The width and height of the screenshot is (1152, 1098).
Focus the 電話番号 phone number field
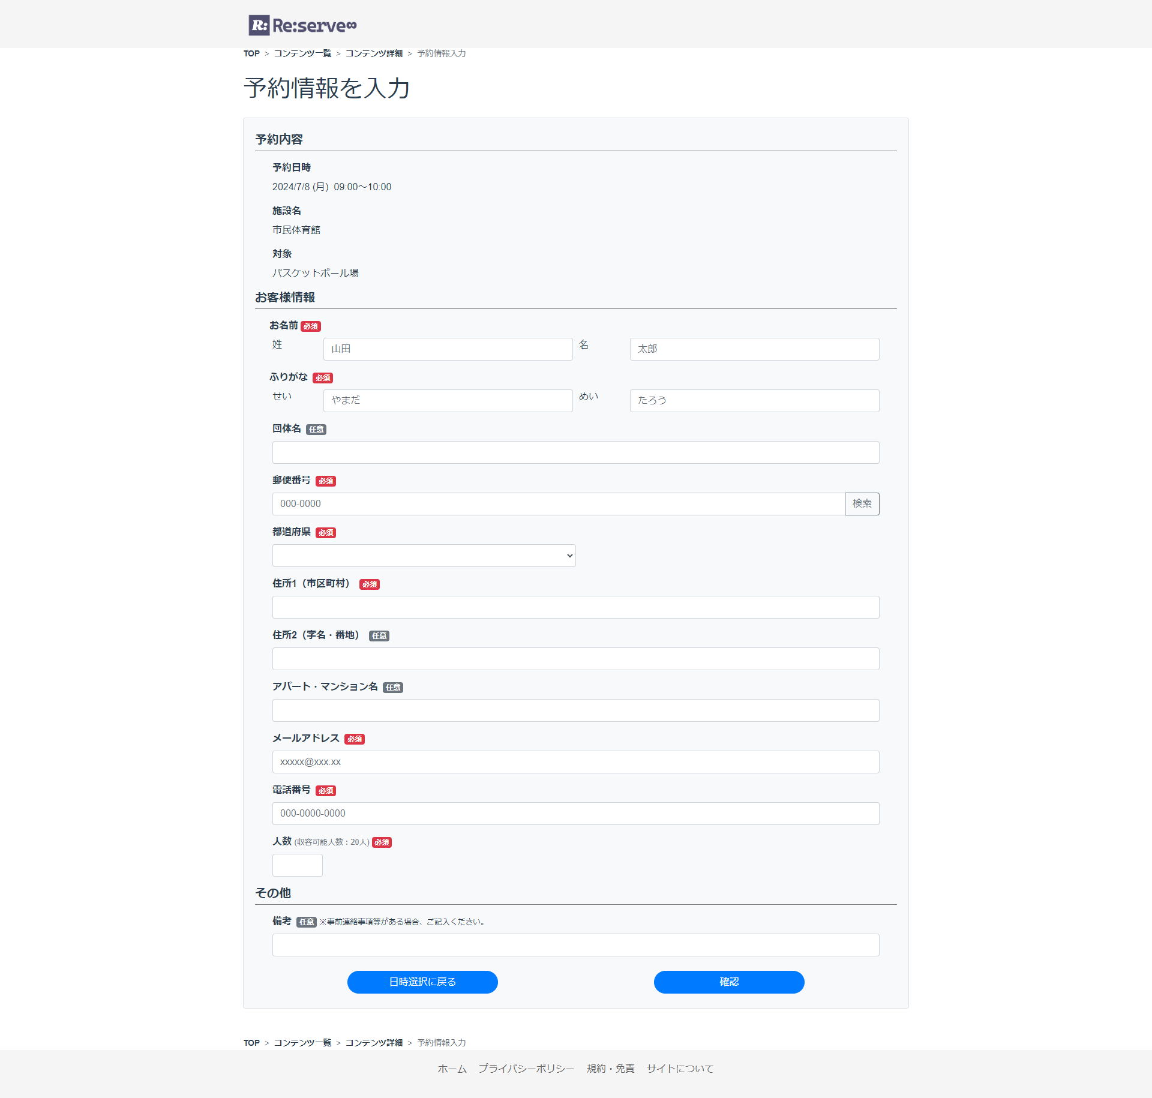575,814
